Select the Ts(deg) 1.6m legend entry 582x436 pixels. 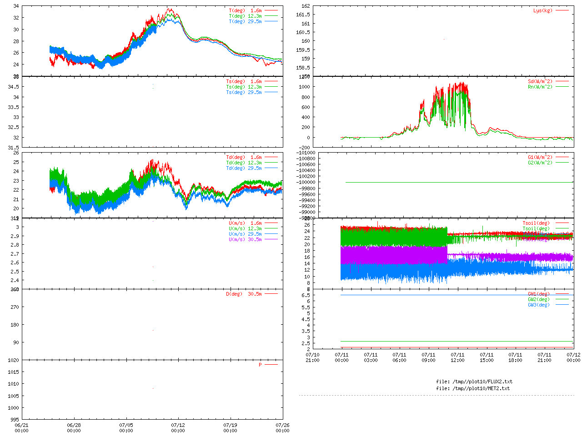[244, 82]
